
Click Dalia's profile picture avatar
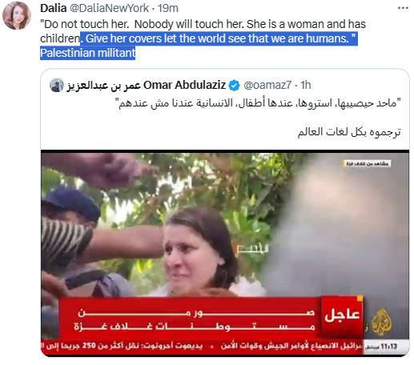coord(17,15)
